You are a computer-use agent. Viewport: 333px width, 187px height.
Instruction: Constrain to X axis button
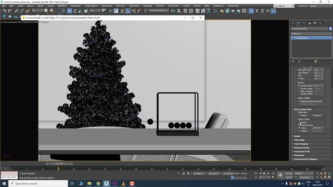click(251, 10)
